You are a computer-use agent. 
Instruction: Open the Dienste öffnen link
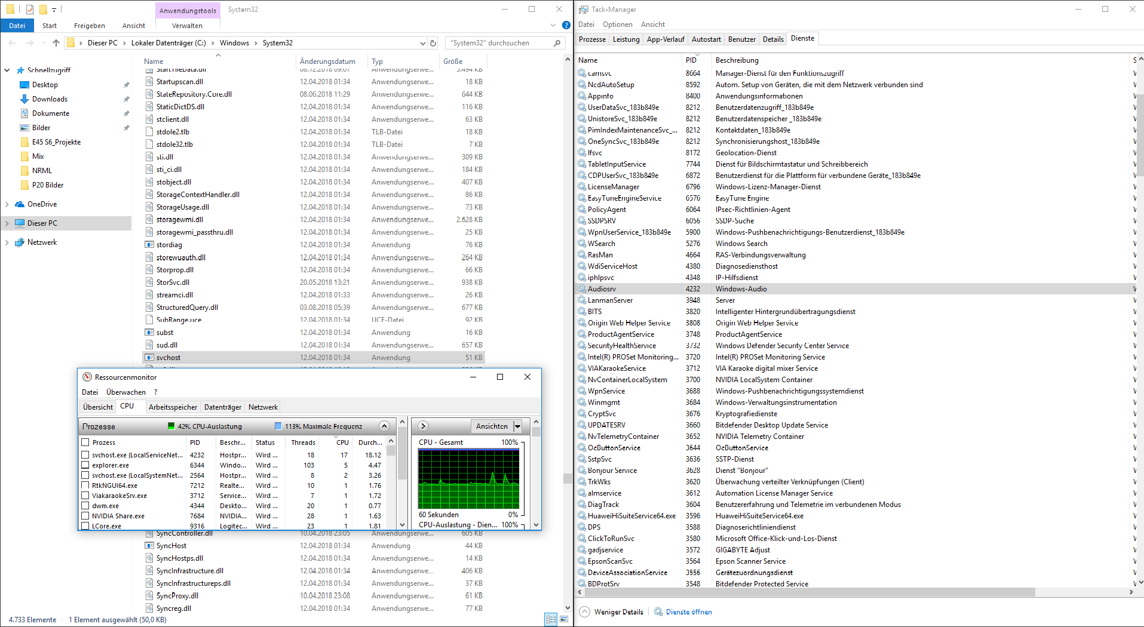pos(689,612)
